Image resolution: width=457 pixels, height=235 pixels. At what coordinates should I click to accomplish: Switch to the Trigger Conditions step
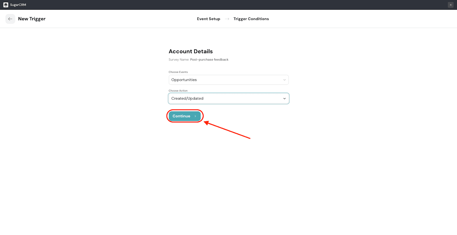pyautogui.click(x=251, y=19)
